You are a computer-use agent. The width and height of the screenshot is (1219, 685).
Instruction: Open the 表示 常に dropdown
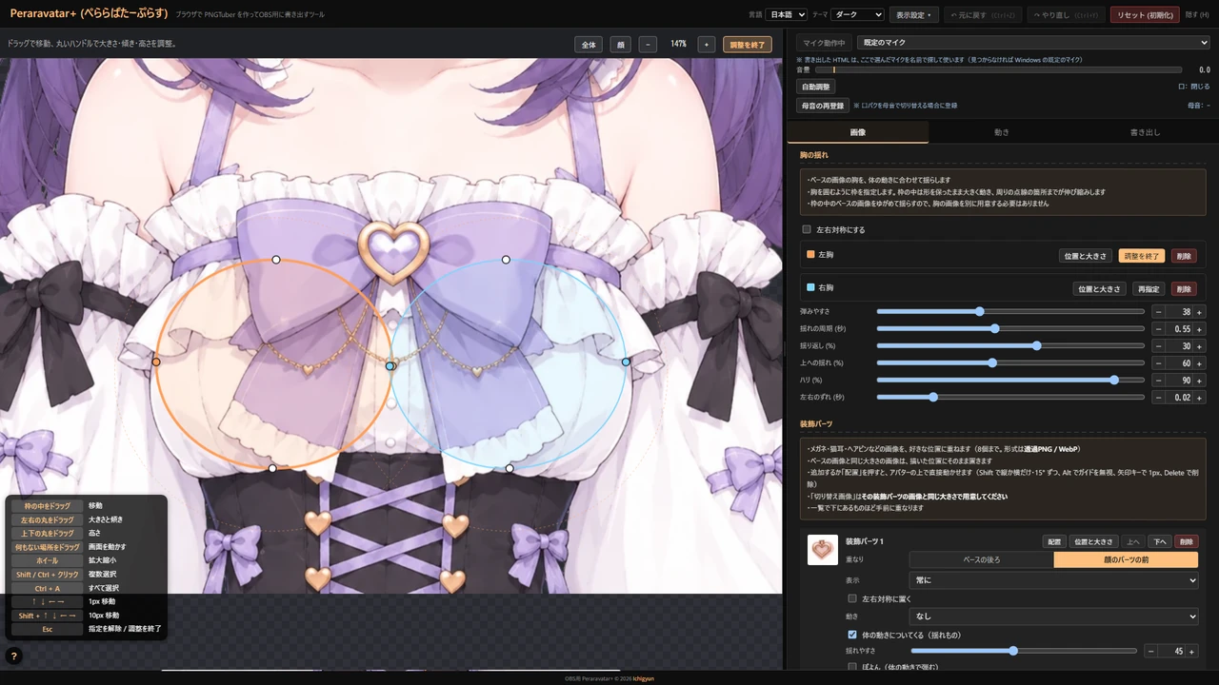(1054, 579)
